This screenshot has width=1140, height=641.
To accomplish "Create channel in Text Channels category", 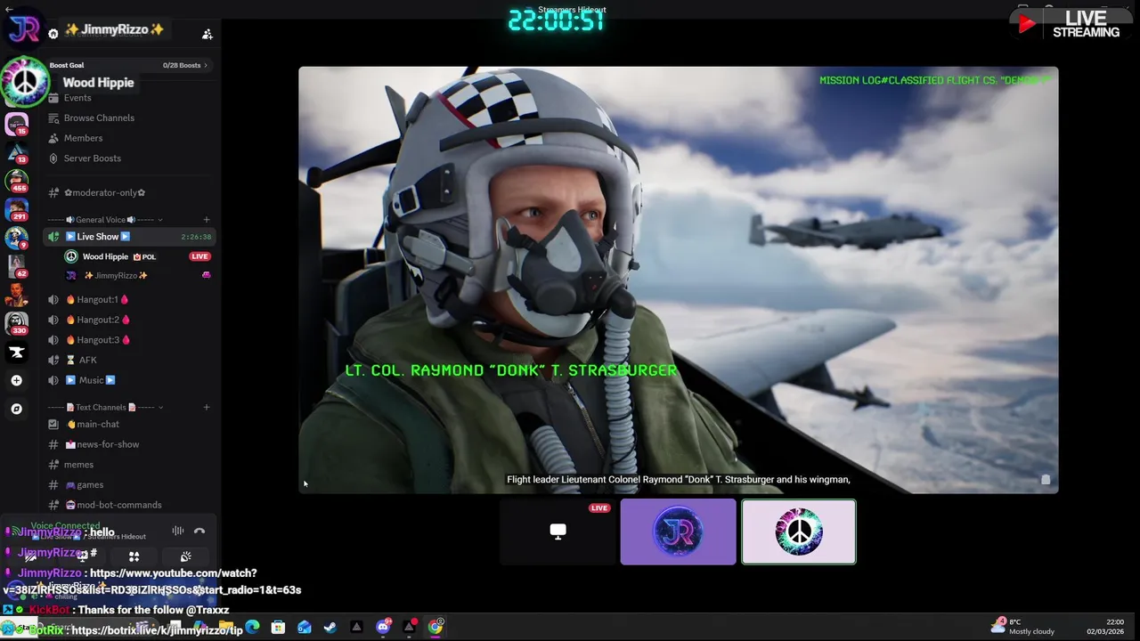I will (206, 408).
